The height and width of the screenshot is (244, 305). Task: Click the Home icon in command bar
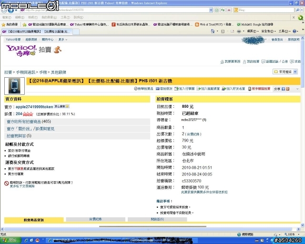click(213, 31)
